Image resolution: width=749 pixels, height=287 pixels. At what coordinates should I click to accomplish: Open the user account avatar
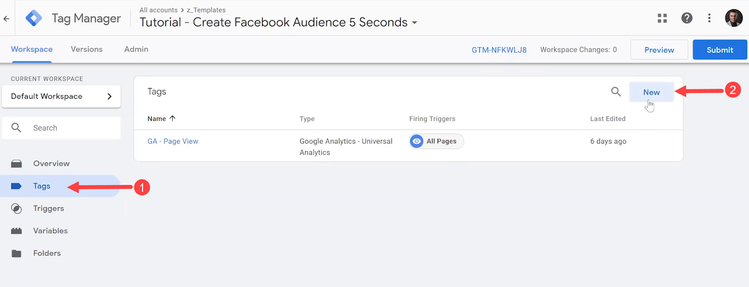point(734,18)
